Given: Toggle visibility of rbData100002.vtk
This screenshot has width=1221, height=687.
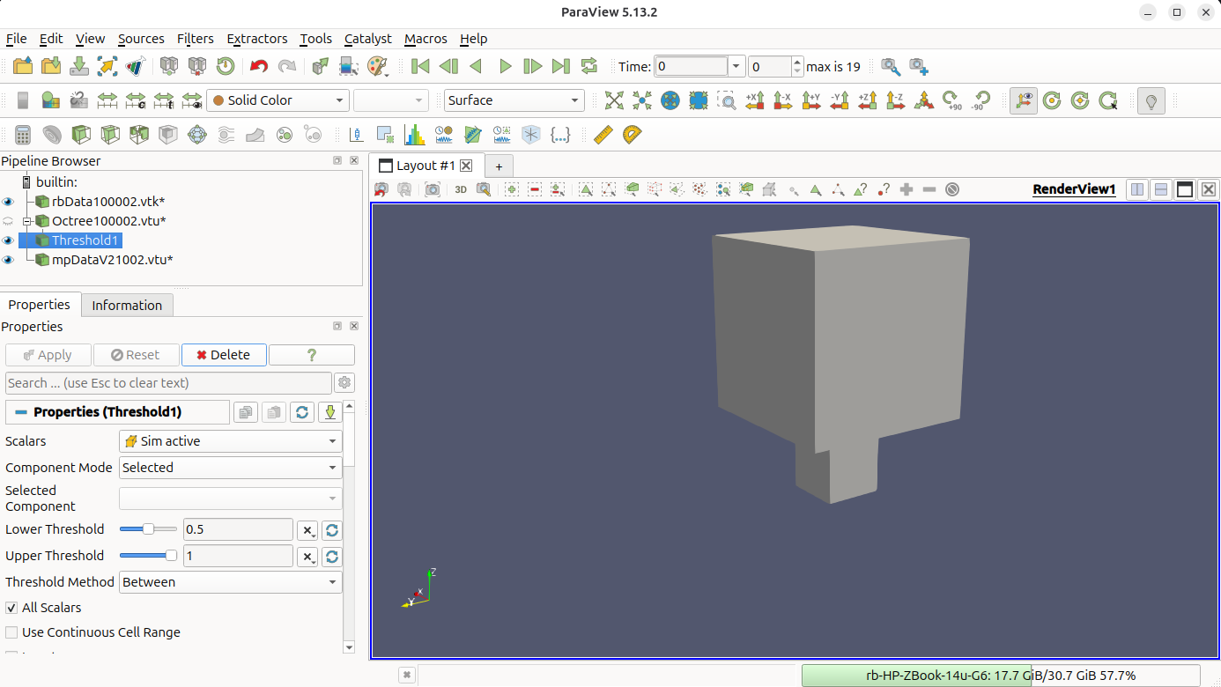Looking at the screenshot, I should click(x=9, y=202).
